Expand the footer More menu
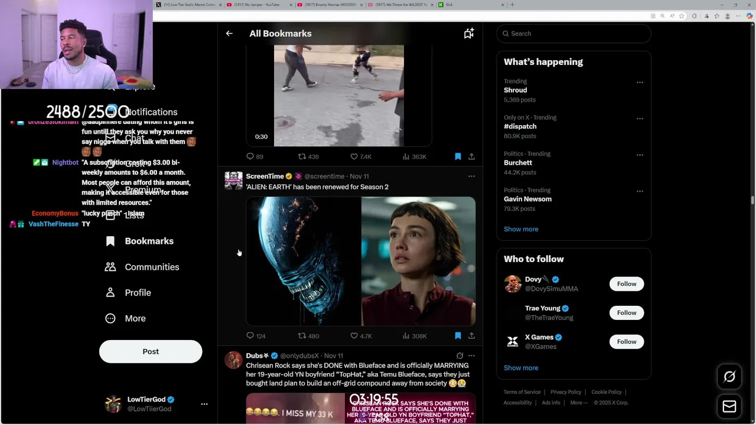This screenshot has width=756, height=425. pyautogui.click(x=579, y=403)
